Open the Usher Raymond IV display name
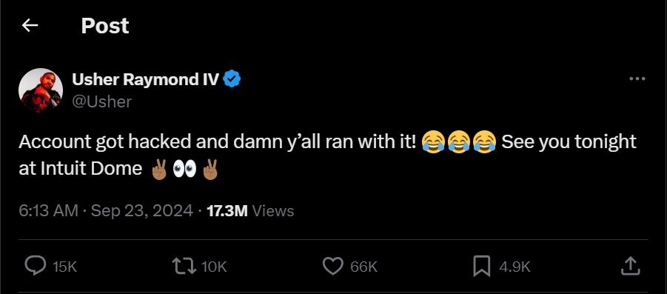The height and width of the screenshot is (294, 667). point(146,79)
